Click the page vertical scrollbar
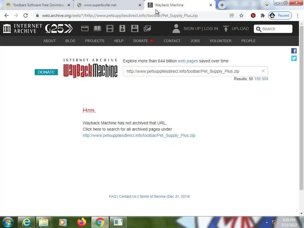This screenshot has width=304, height=228. coord(302,108)
